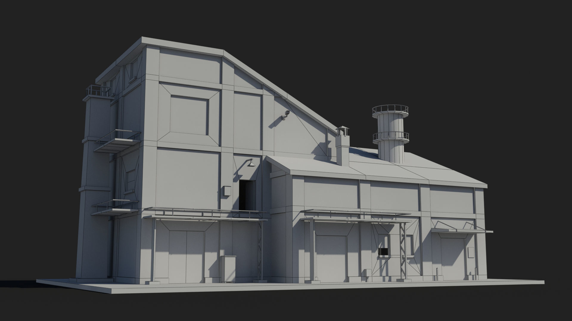
Task: Click the middle garage door under canopy
Action: click(x=332, y=258)
